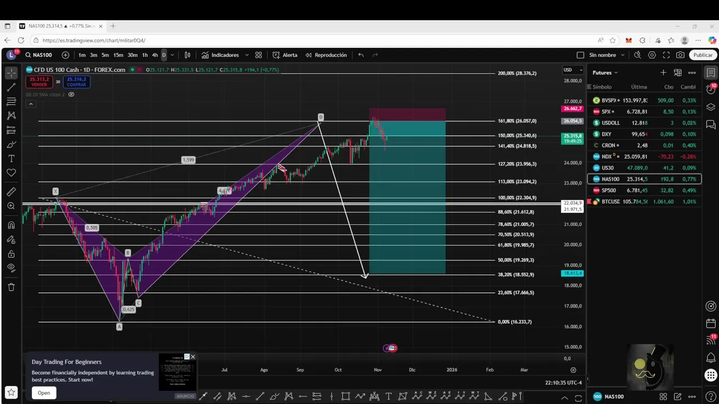Expand the timeframe interval dropdown

point(172,55)
